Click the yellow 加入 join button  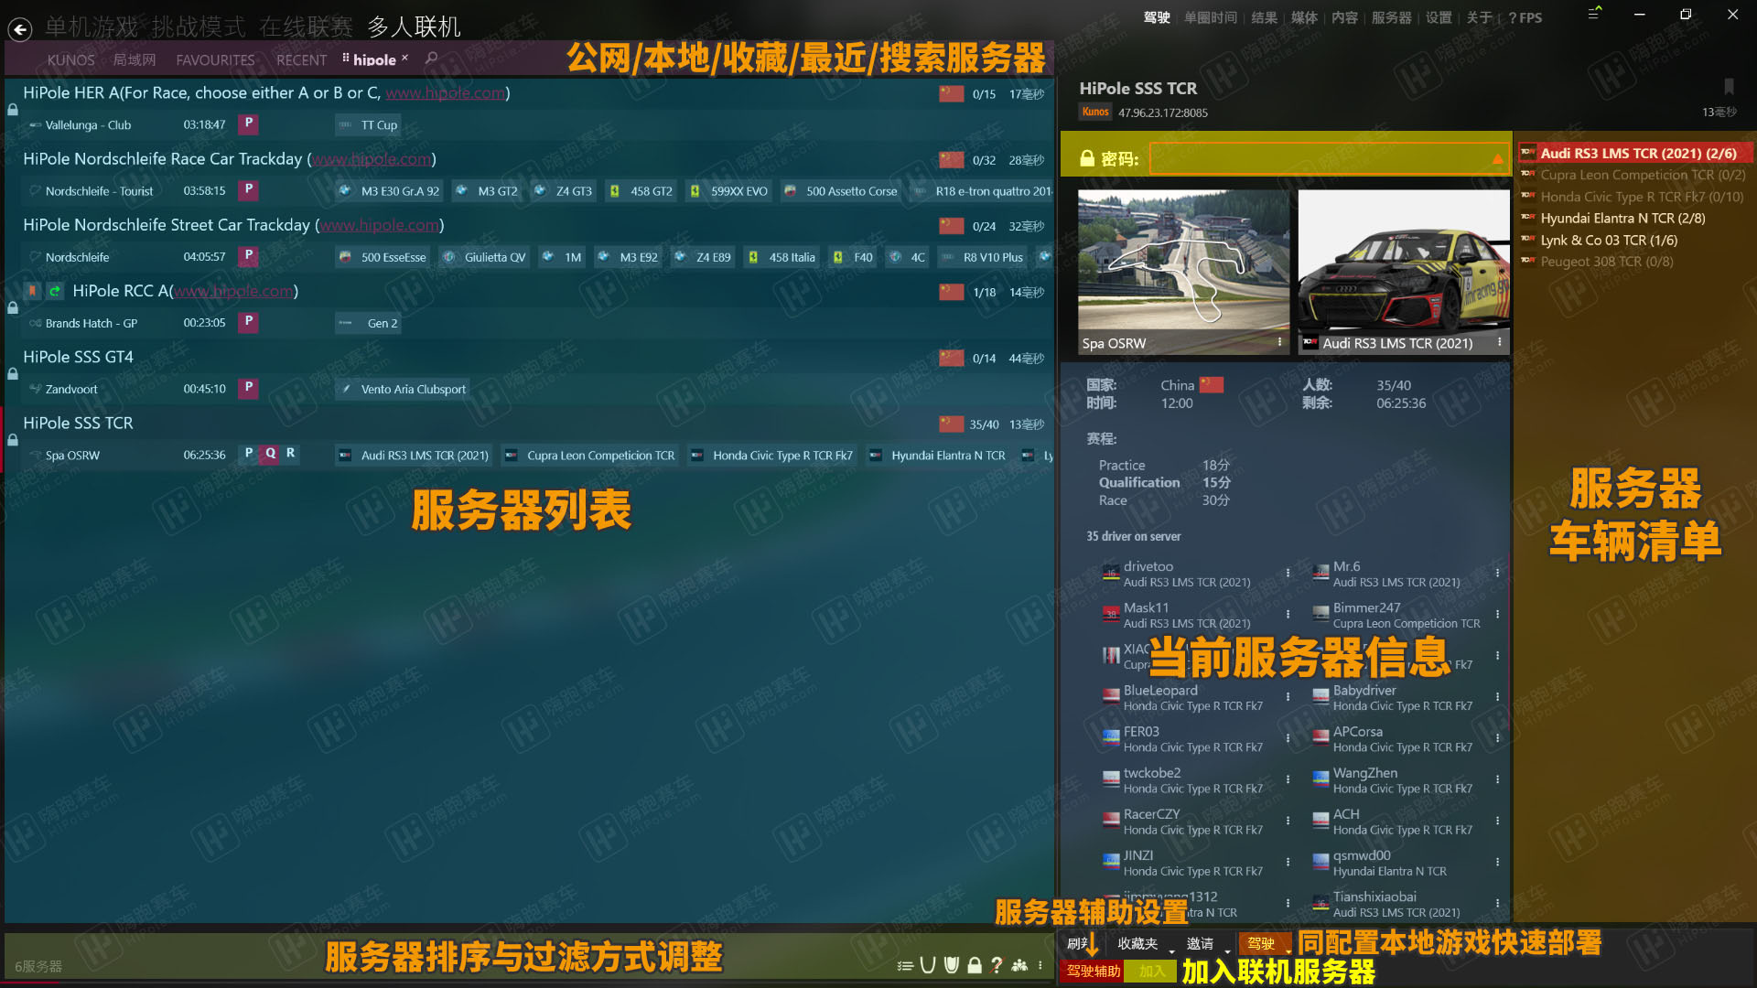[x=1151, y=971]
